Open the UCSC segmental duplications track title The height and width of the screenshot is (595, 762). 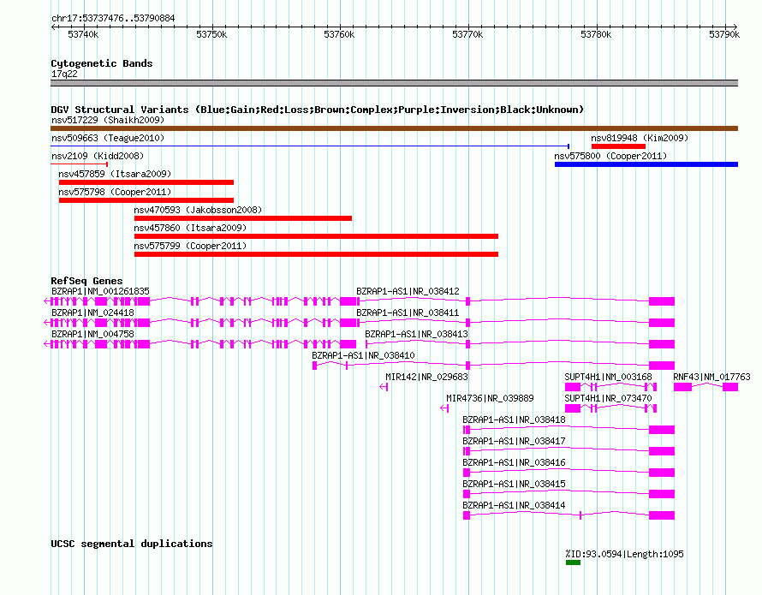pyautogui.click(x=132, y=544)
